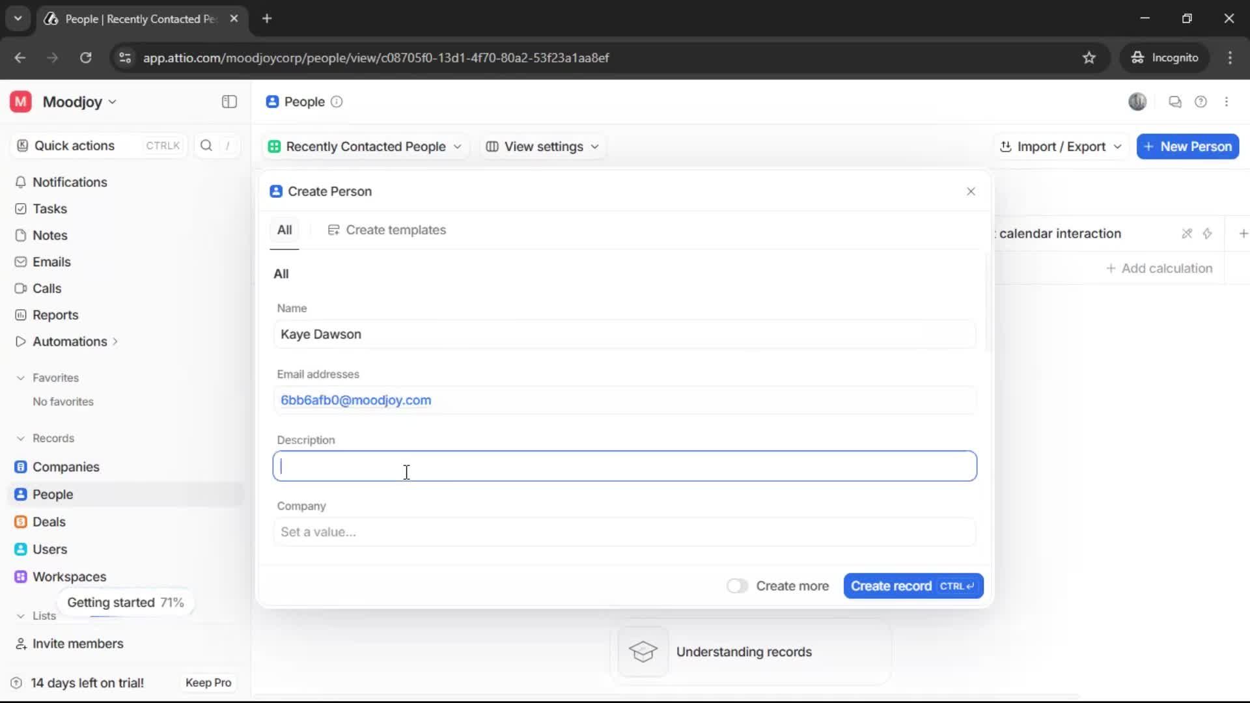1250x703 pixels.
Task: Expand the Import / Export menu
Action: coord(1061,146)
